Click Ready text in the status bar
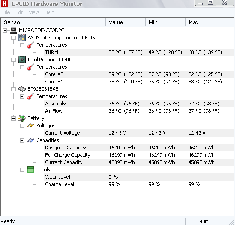Viewport: 235px width, 225px height. click(x=8, y=221)
